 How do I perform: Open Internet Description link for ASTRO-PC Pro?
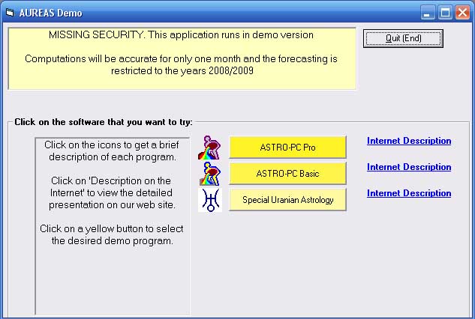(x=409, y=141)
